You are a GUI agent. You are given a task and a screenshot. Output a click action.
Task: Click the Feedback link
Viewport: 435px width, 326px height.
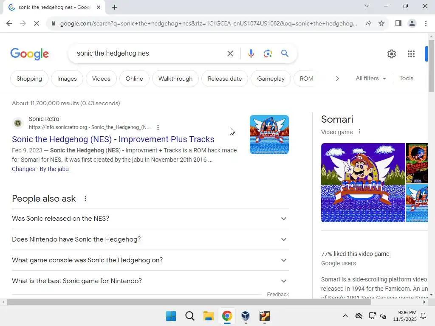click(278, 295)
